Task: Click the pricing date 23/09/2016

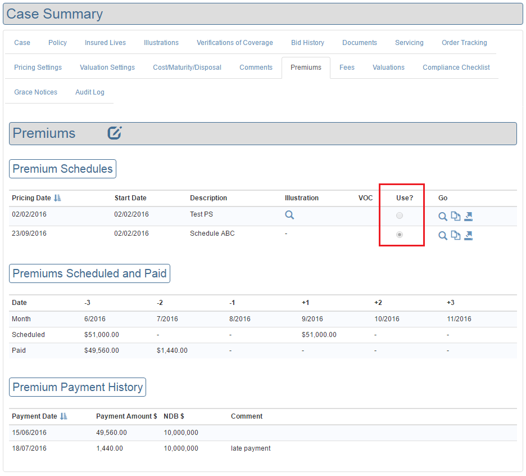Action: pyautogui.click(x=29, y=233)
